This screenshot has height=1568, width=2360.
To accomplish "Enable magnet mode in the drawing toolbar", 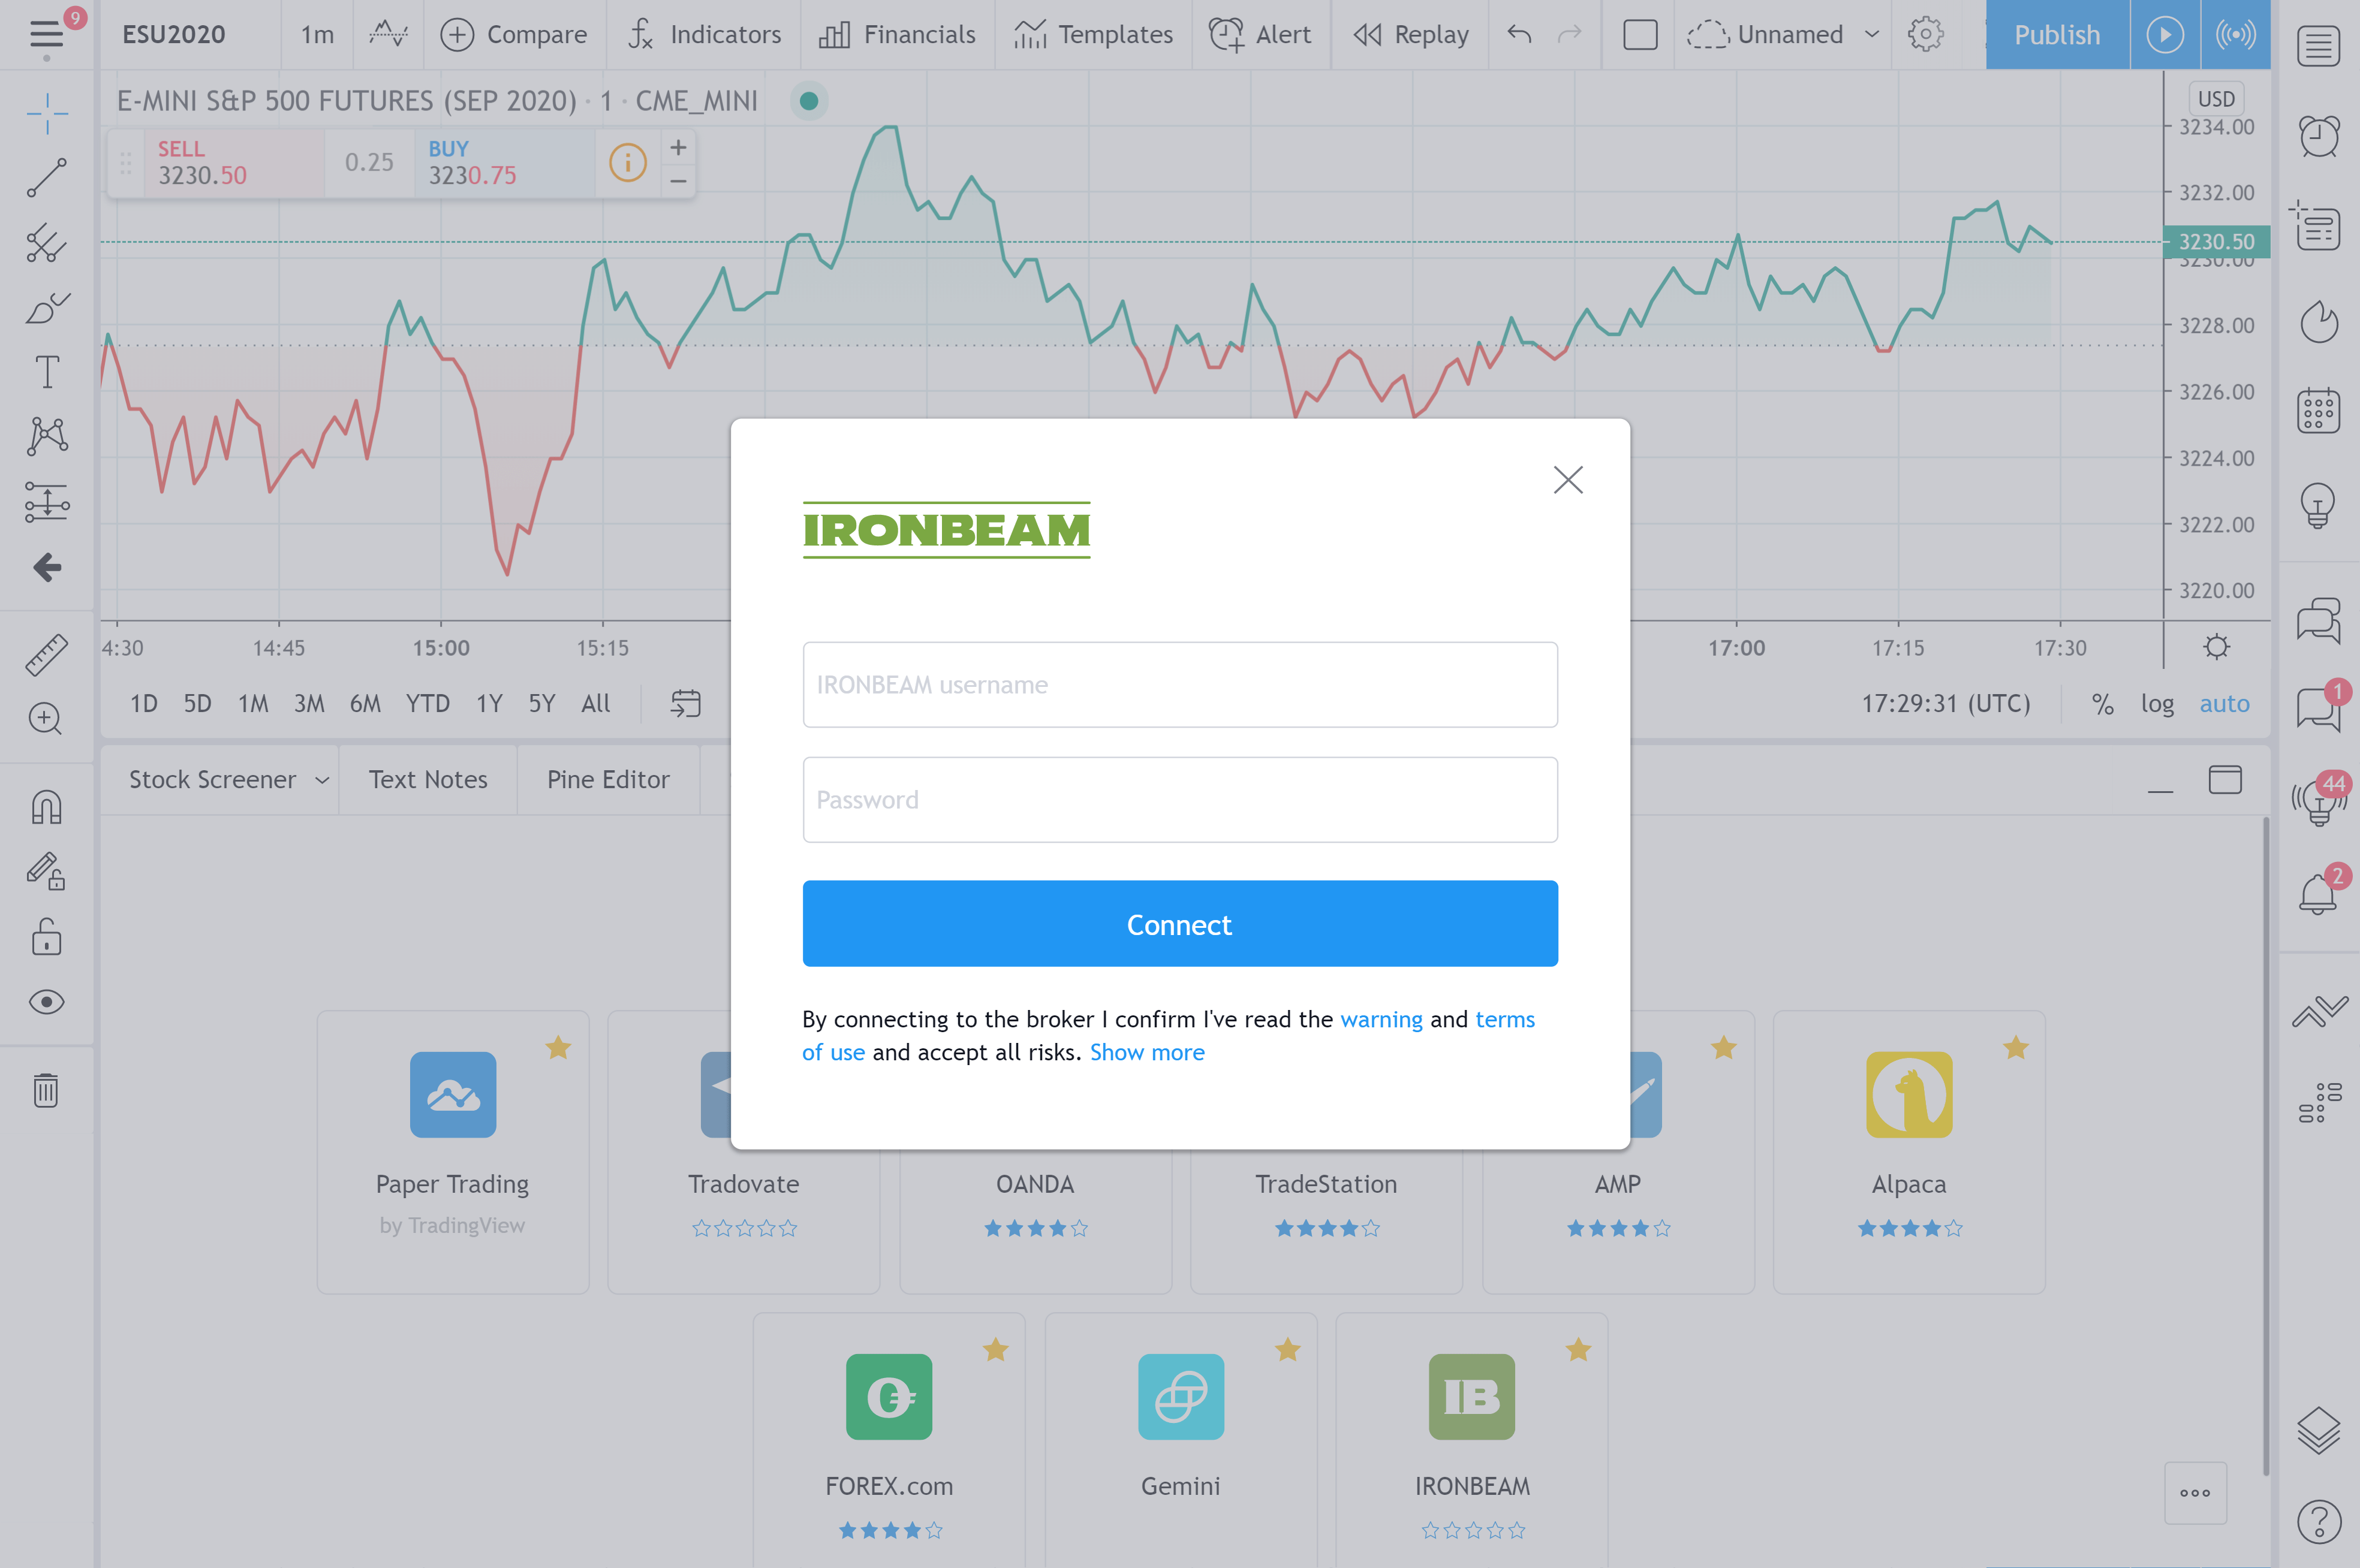I will click(46, 806).
